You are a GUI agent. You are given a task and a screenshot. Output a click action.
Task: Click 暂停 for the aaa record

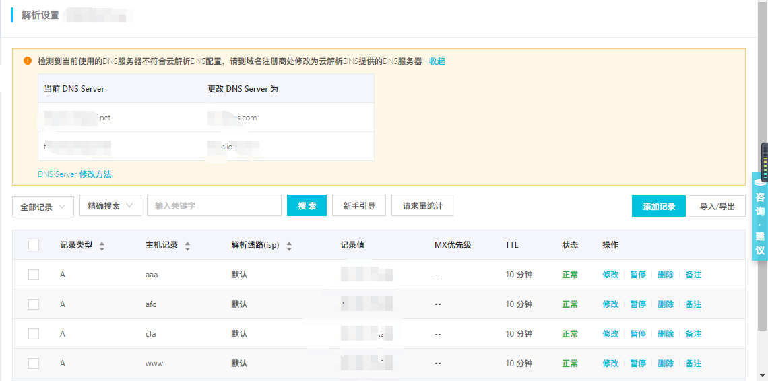coord(638,275)
